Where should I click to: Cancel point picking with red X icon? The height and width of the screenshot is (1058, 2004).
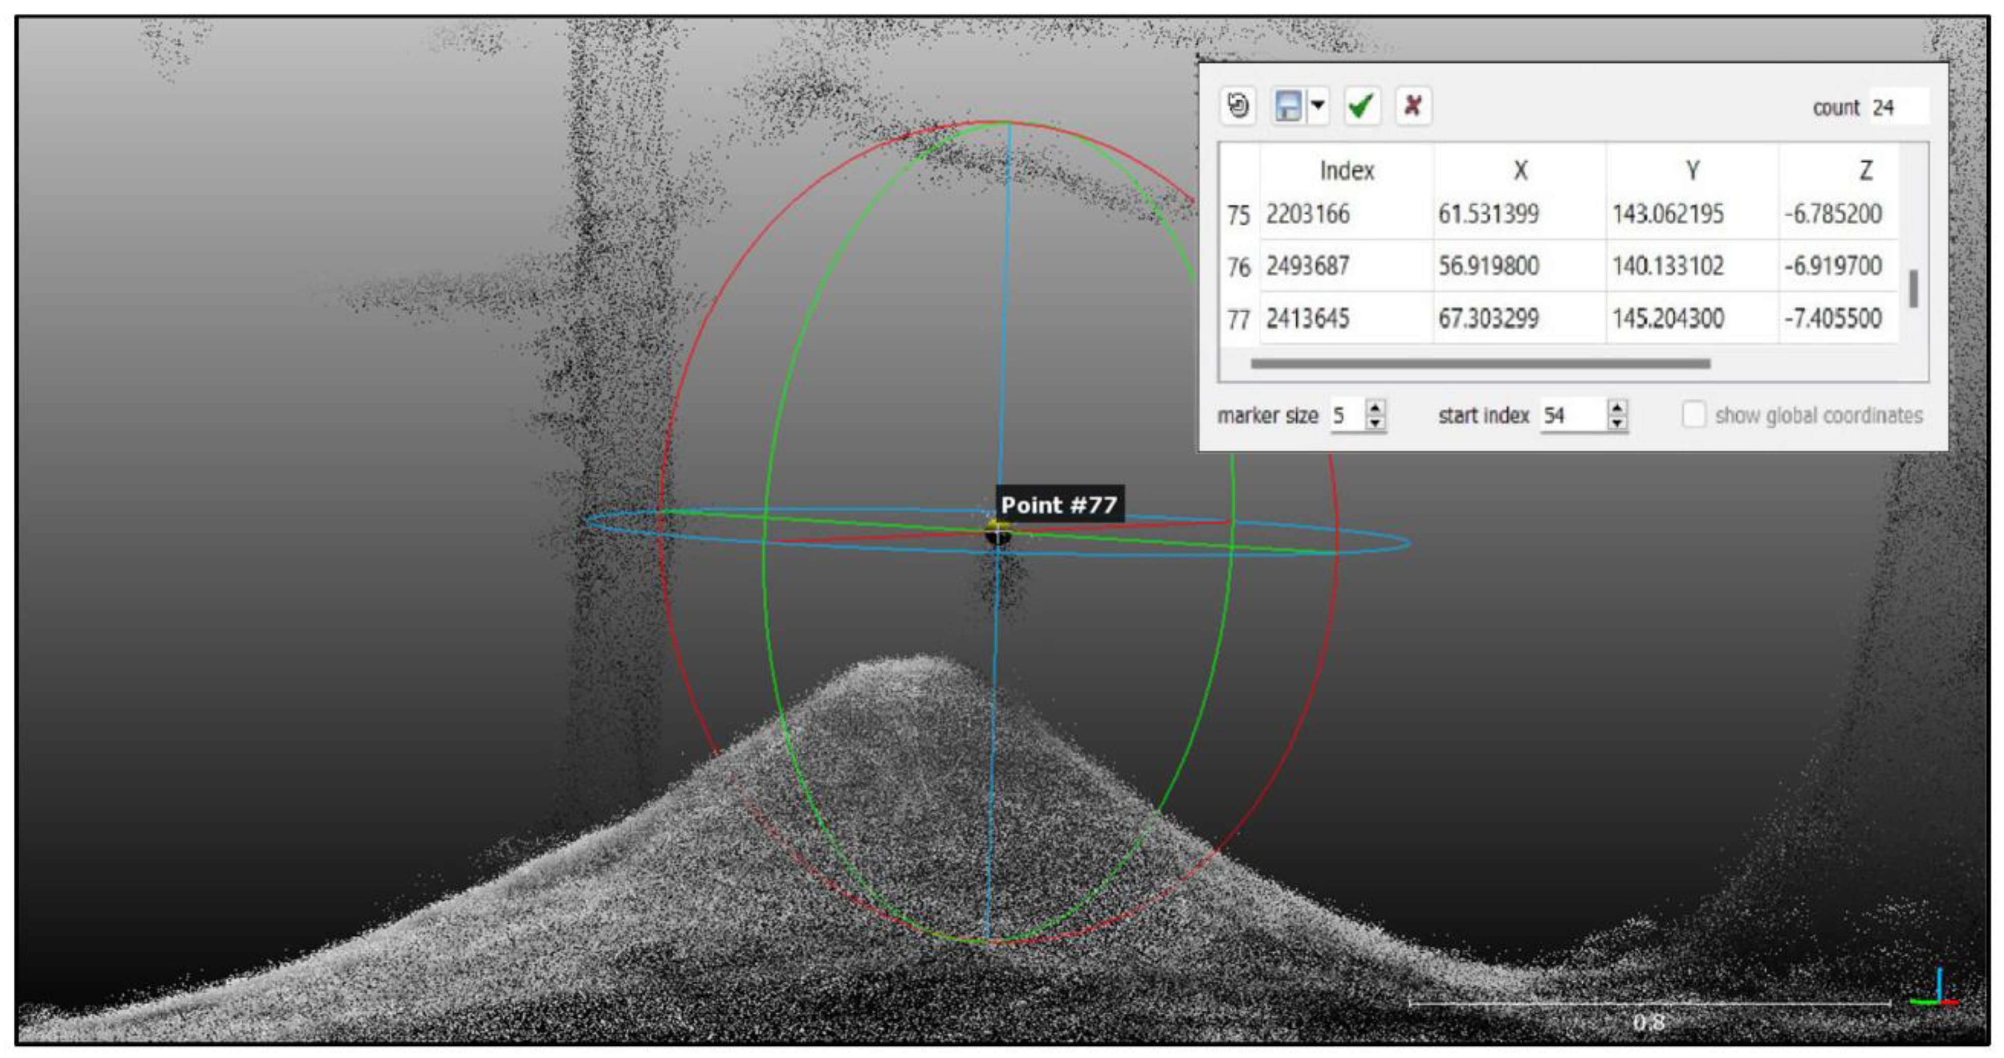pyautogui.click(x=1412, y=106)
